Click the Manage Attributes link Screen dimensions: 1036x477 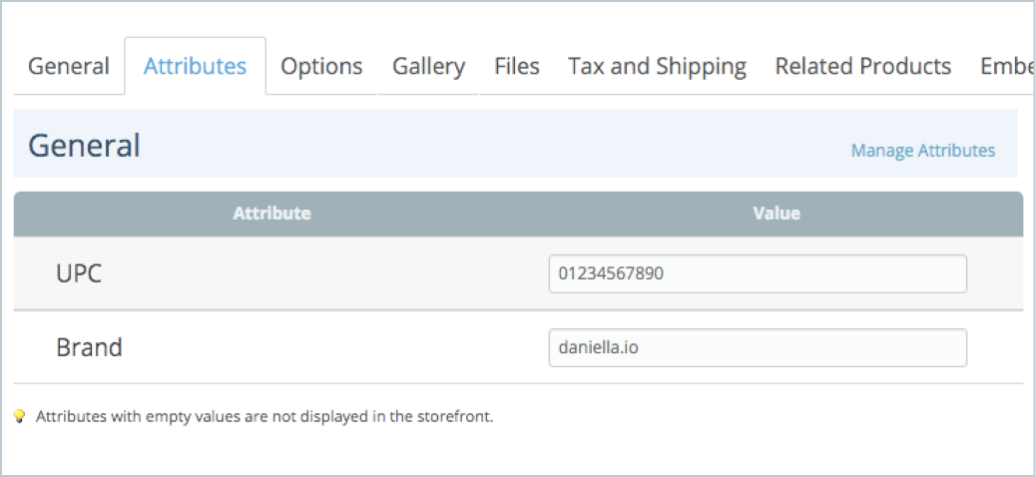(923, 151)
